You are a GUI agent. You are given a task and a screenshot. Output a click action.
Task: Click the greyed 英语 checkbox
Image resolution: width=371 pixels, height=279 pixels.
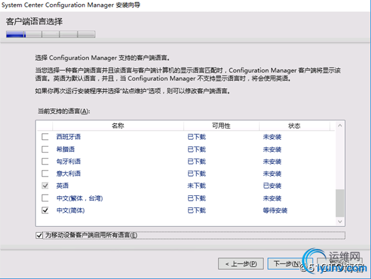[x=45, y=185]
